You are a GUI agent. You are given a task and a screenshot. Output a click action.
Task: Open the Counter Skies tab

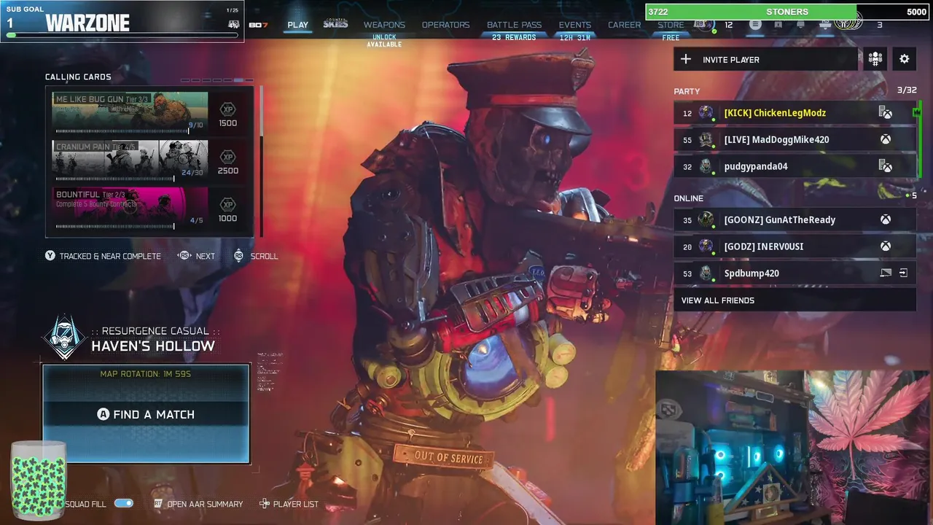(x=335, y=24)
